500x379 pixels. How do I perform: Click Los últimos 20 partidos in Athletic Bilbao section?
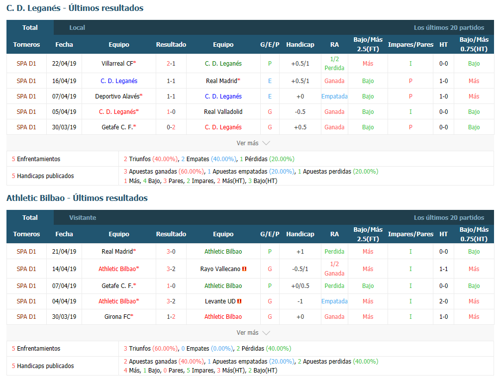click(x=449, y=218)
